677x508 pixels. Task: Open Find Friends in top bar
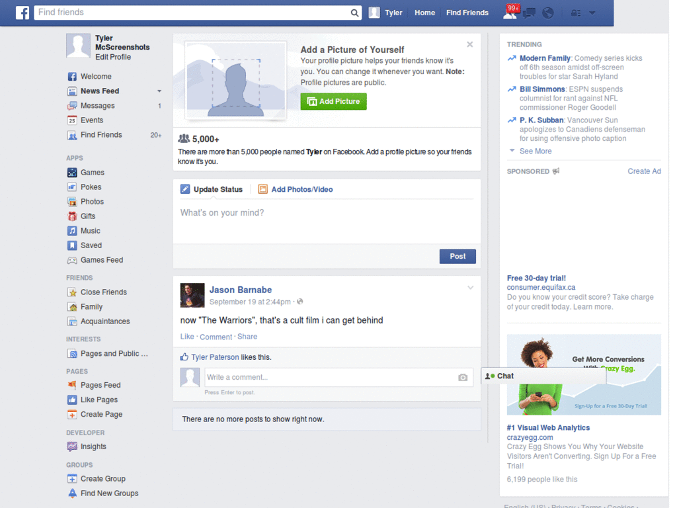[467, 13]
